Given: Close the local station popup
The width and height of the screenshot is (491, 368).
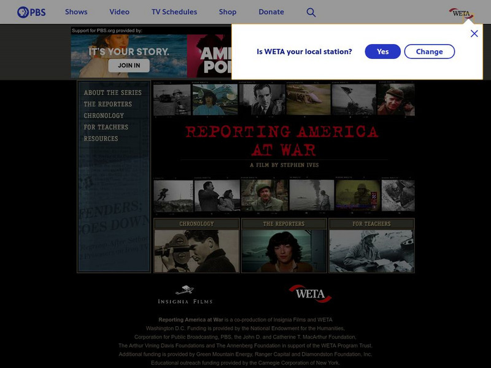Looking at the screenshot, I should pyautogui.click(x=474, y=34).
